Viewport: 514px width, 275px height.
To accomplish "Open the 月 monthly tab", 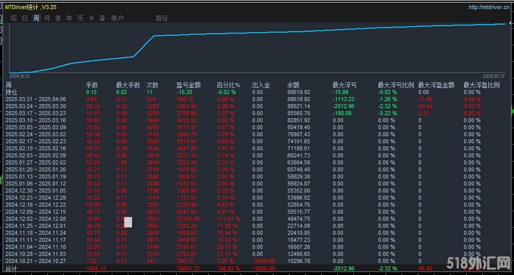I will (47, 18).
